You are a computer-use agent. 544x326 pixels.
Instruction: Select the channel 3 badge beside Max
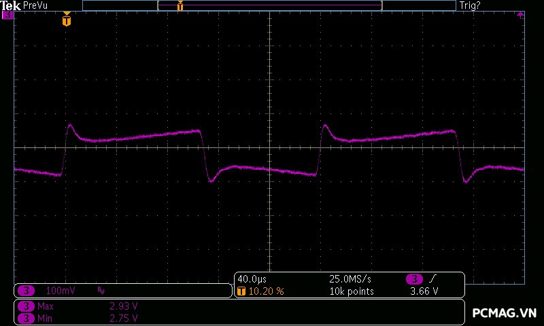[25, 306]
